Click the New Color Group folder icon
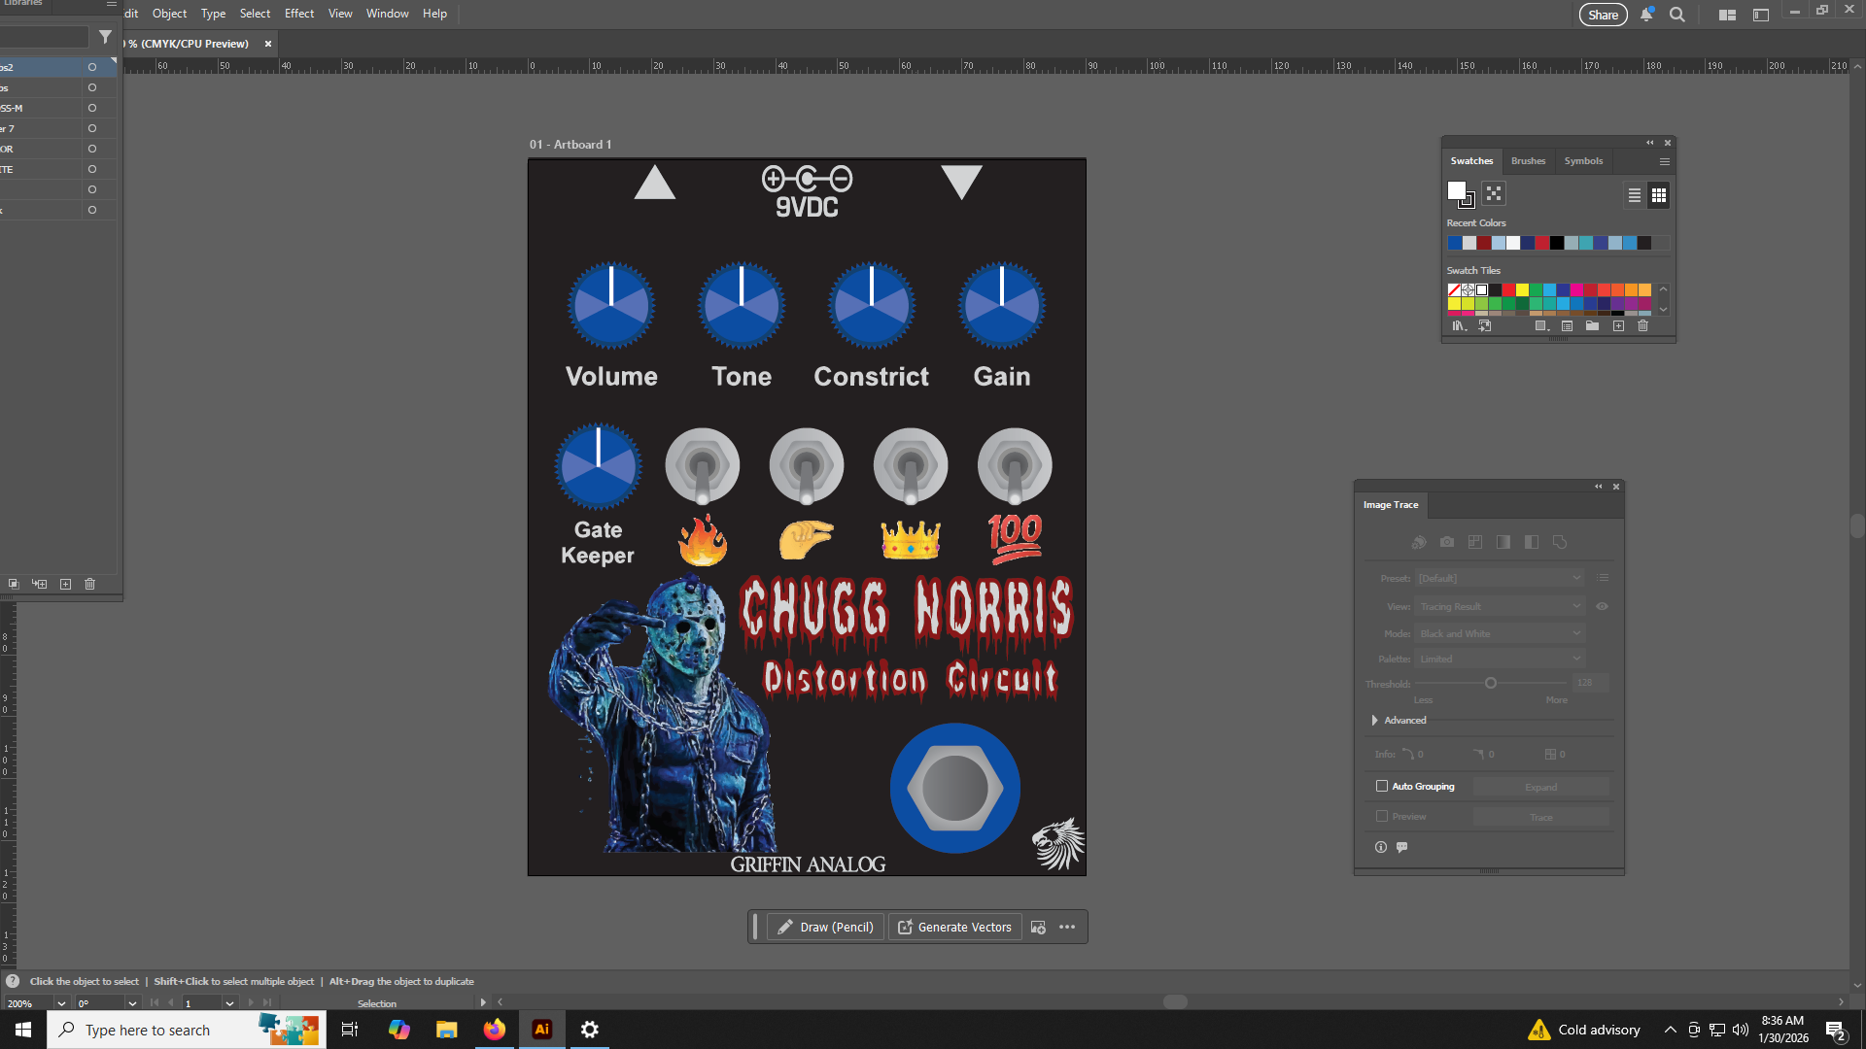The width and height of the screenshot is (1866, 1049). (1592, 326)
